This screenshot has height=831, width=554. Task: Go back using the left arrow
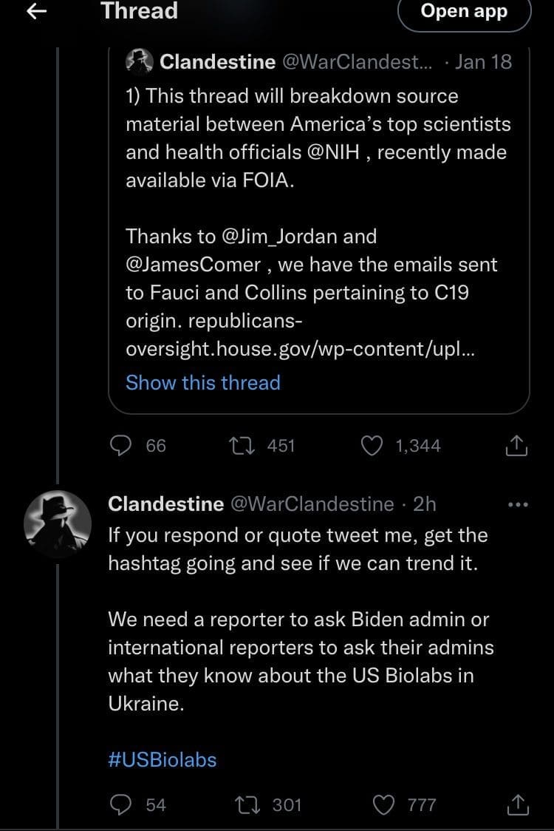point(38,10)
